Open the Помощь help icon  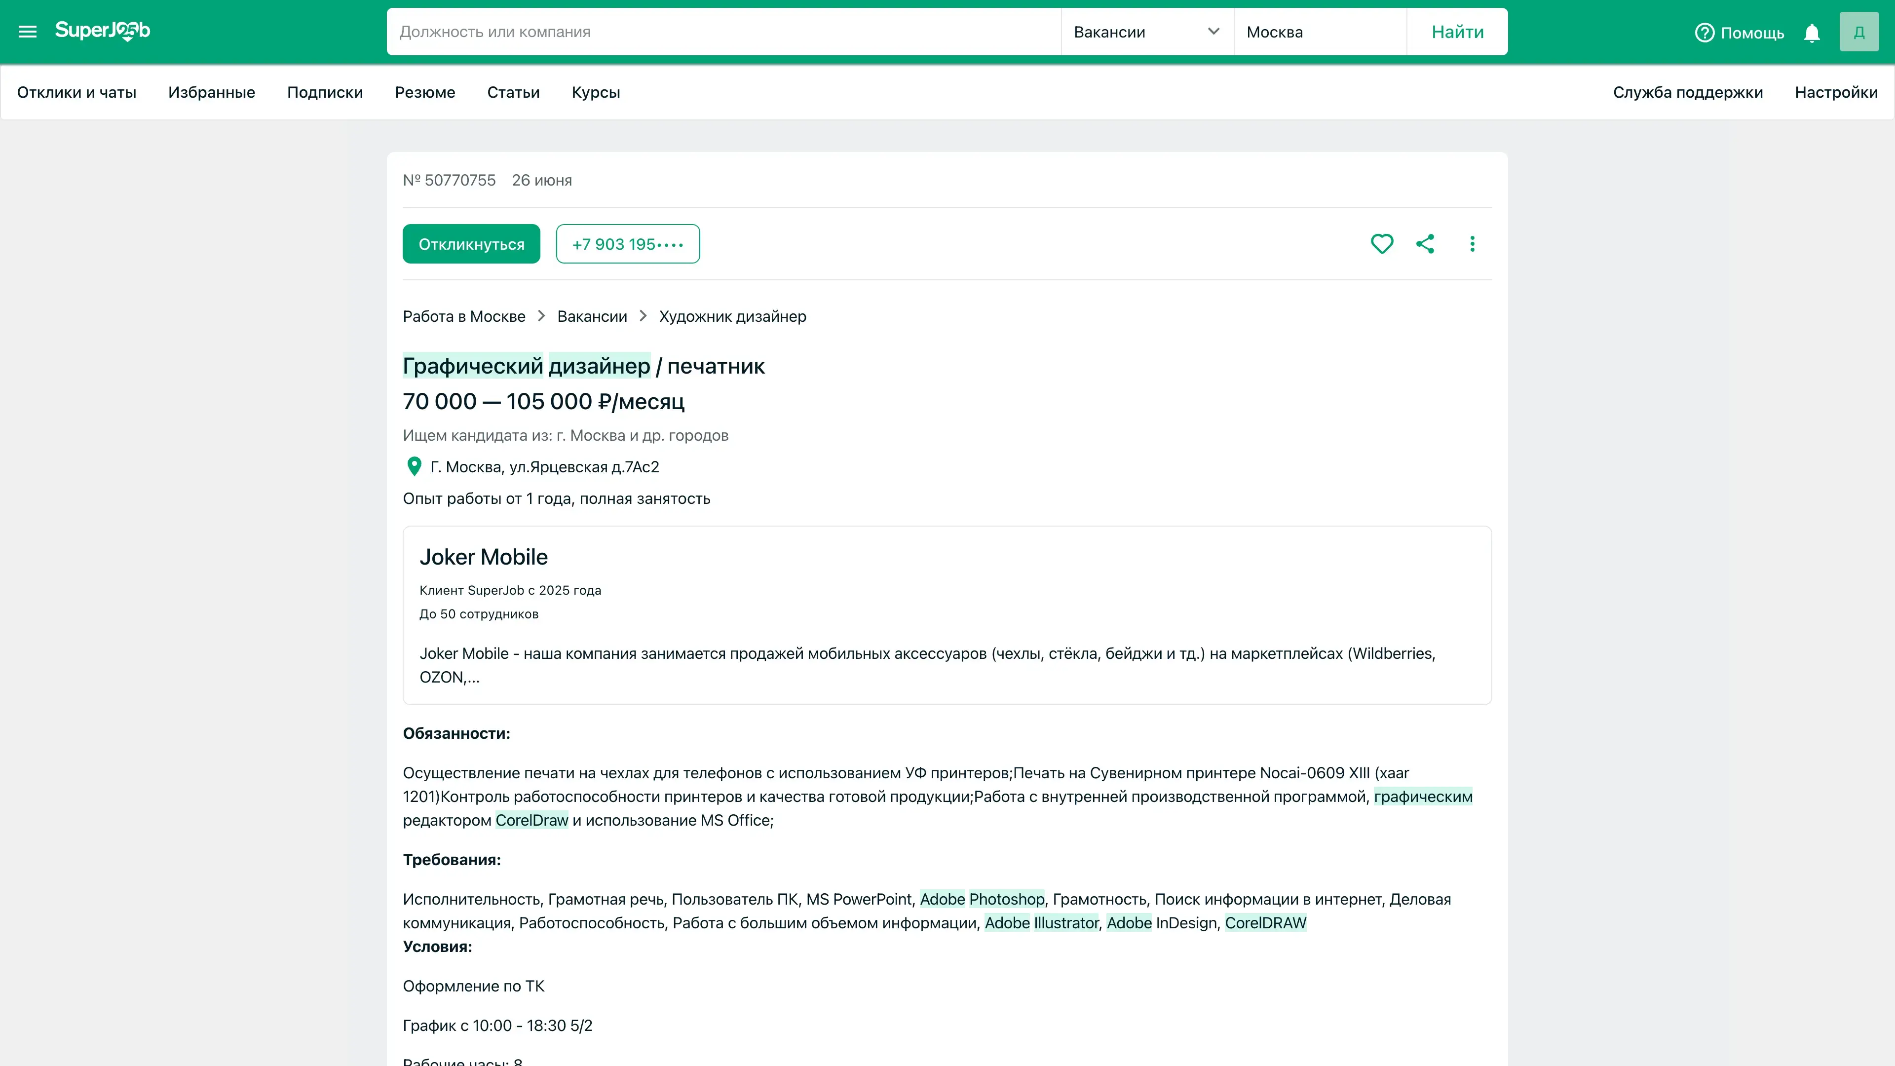pyautogui.click(x=1705, y=33)
